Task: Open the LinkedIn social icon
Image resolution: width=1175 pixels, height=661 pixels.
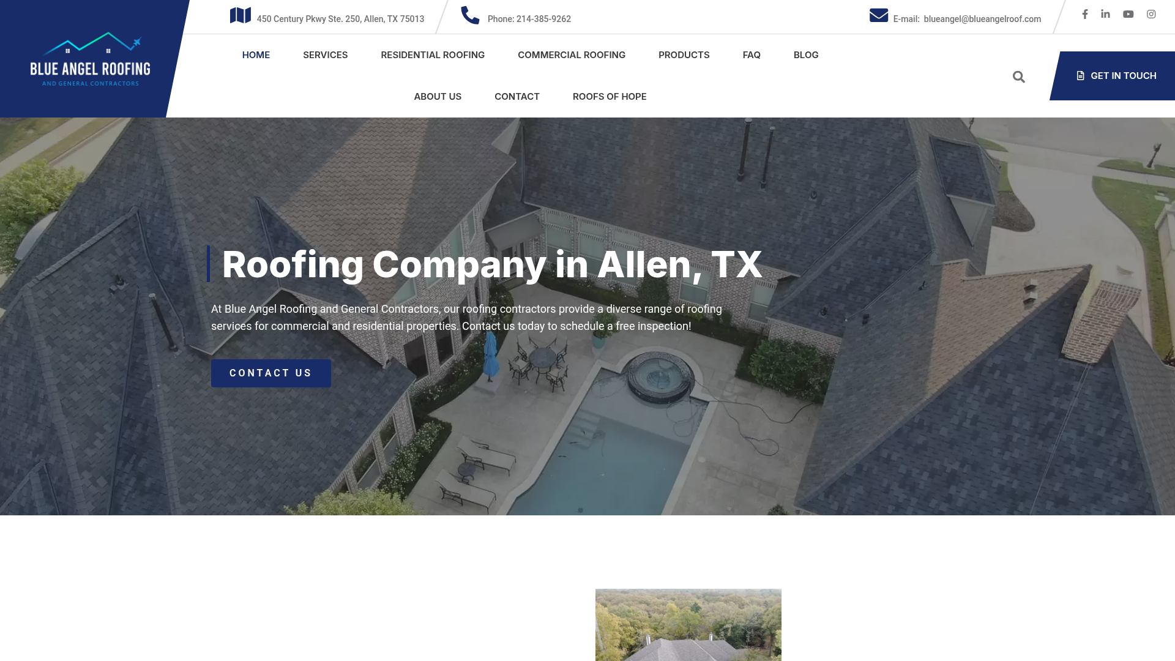Action: pyautogui.click(x=1105, y=14)
